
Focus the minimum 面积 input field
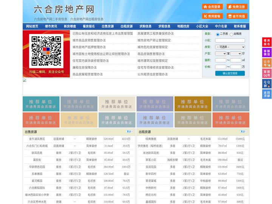(x=221, y=60)
